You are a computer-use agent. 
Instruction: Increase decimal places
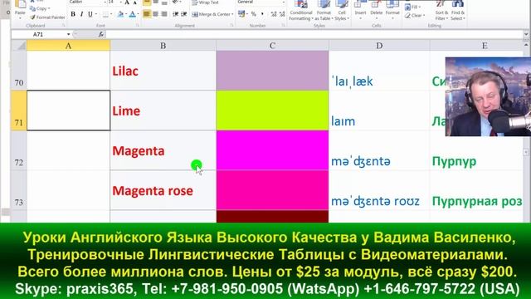click(x=274, y=14)
